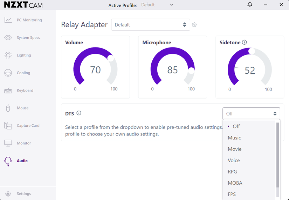Open the Cooling sidebar icon
The height and width of the screenshot is (200, 289).
coord(8,73)
